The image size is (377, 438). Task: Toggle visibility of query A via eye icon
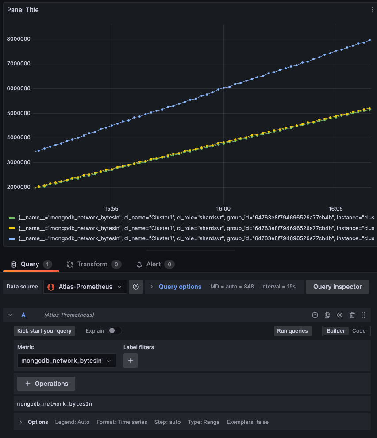[x=339, y=315]
